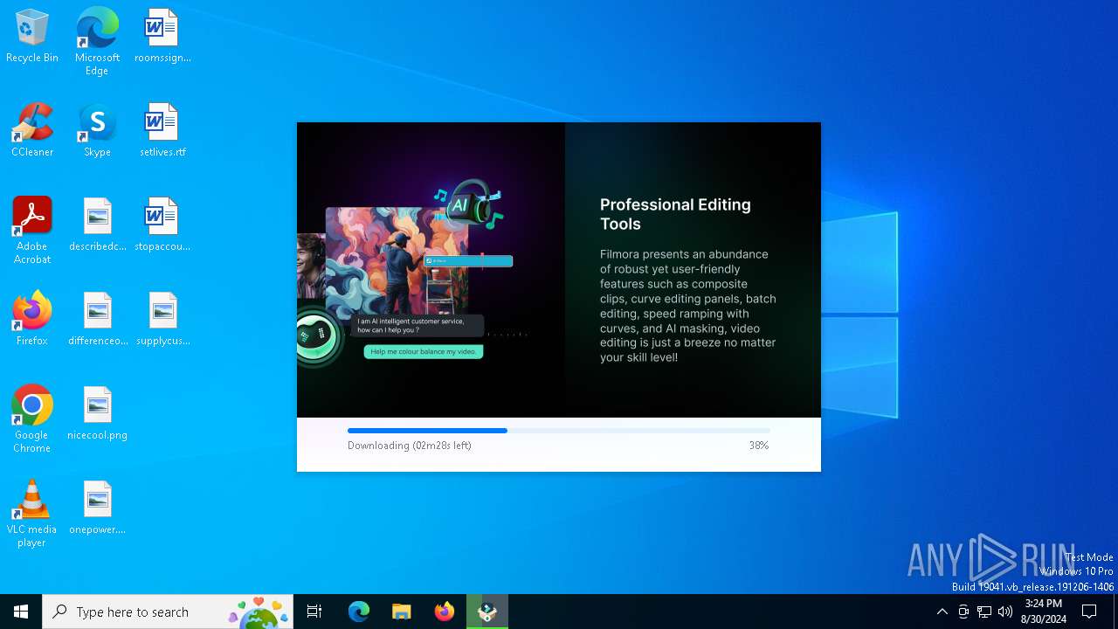Open the Recycle Bin desktop icon
This screenshot has width=1118, height=629.
pyautogui.click(x=32, y=37)
